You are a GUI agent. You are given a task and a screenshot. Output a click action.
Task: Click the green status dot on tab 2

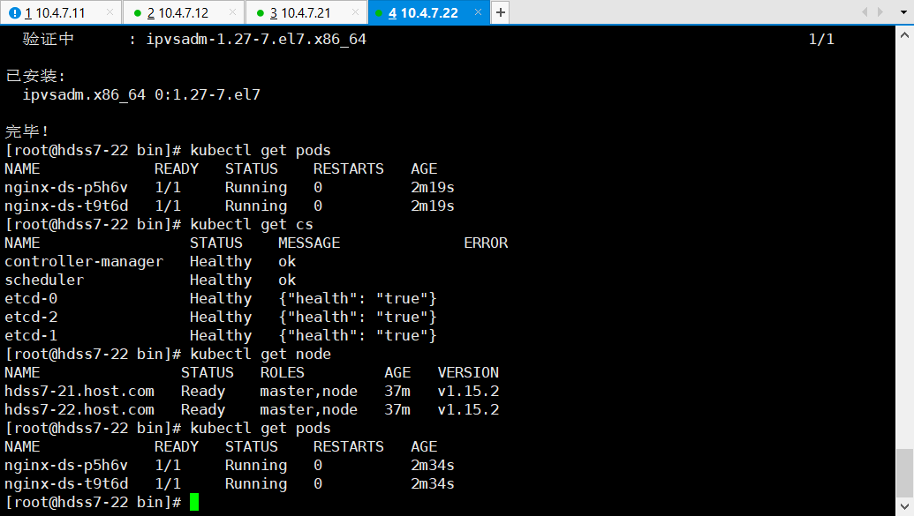(137, 12)
